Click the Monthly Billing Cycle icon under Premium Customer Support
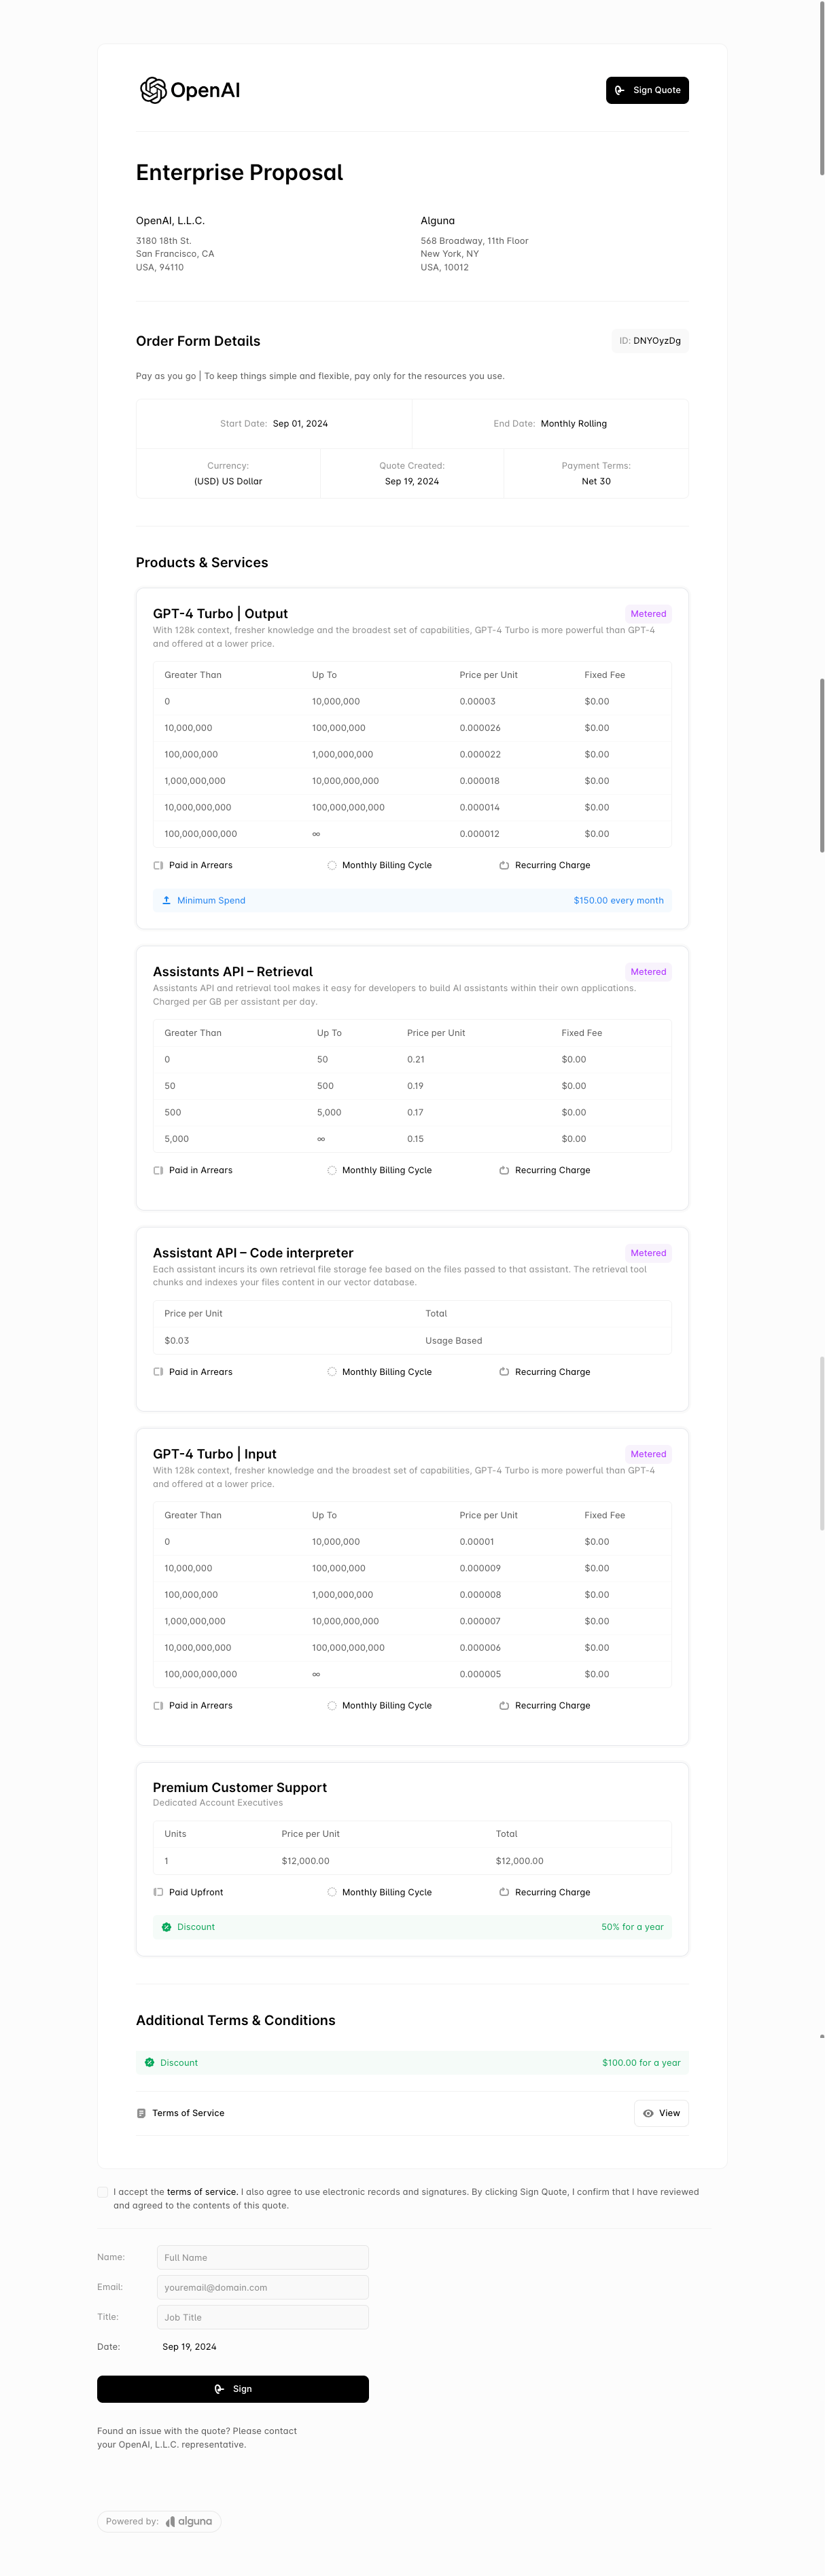The height and width of the screenshot is (2576, 825). [x=332, y=1892]
